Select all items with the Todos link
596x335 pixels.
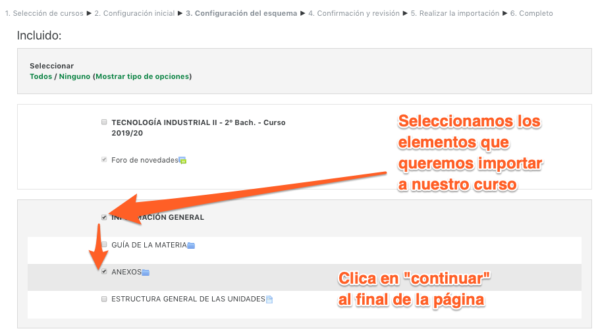click(x=40, y=76)
